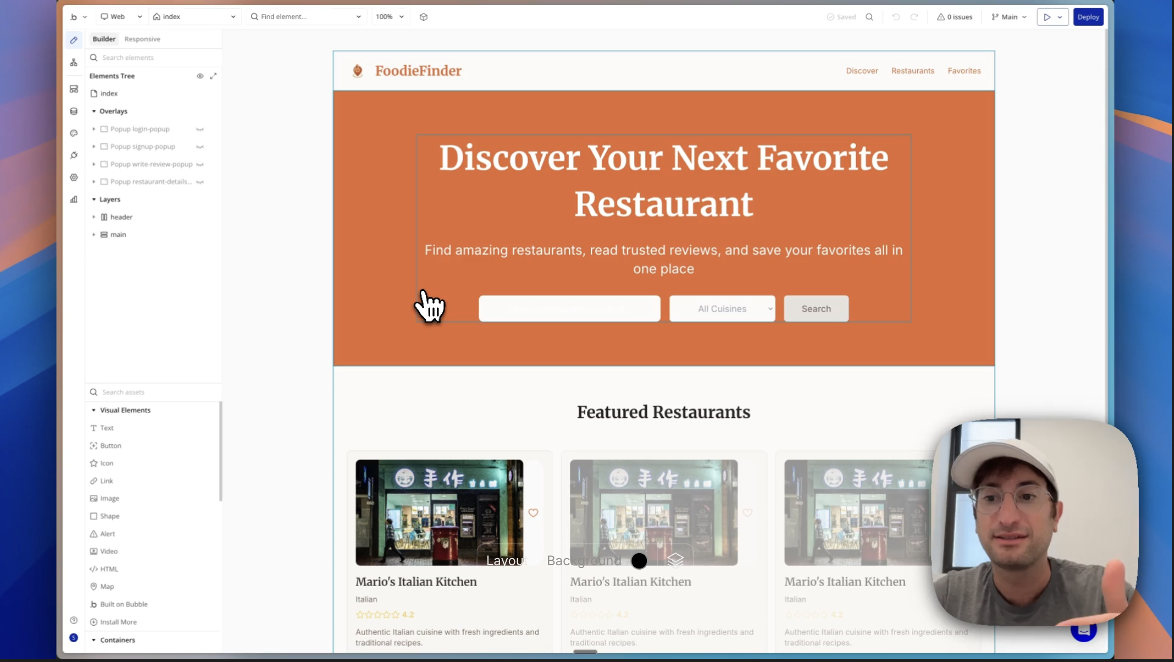The height and width of the screenshot is (662, 1174).
Task: Open the Logs chart icon in sidebar
Action: pos(74,200)
